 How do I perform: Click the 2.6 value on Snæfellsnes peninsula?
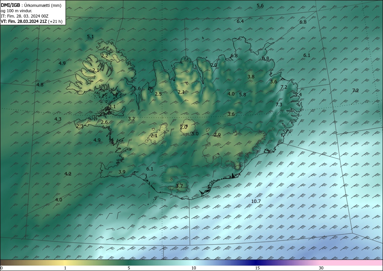pyautogui.click(x=104, y=122)
